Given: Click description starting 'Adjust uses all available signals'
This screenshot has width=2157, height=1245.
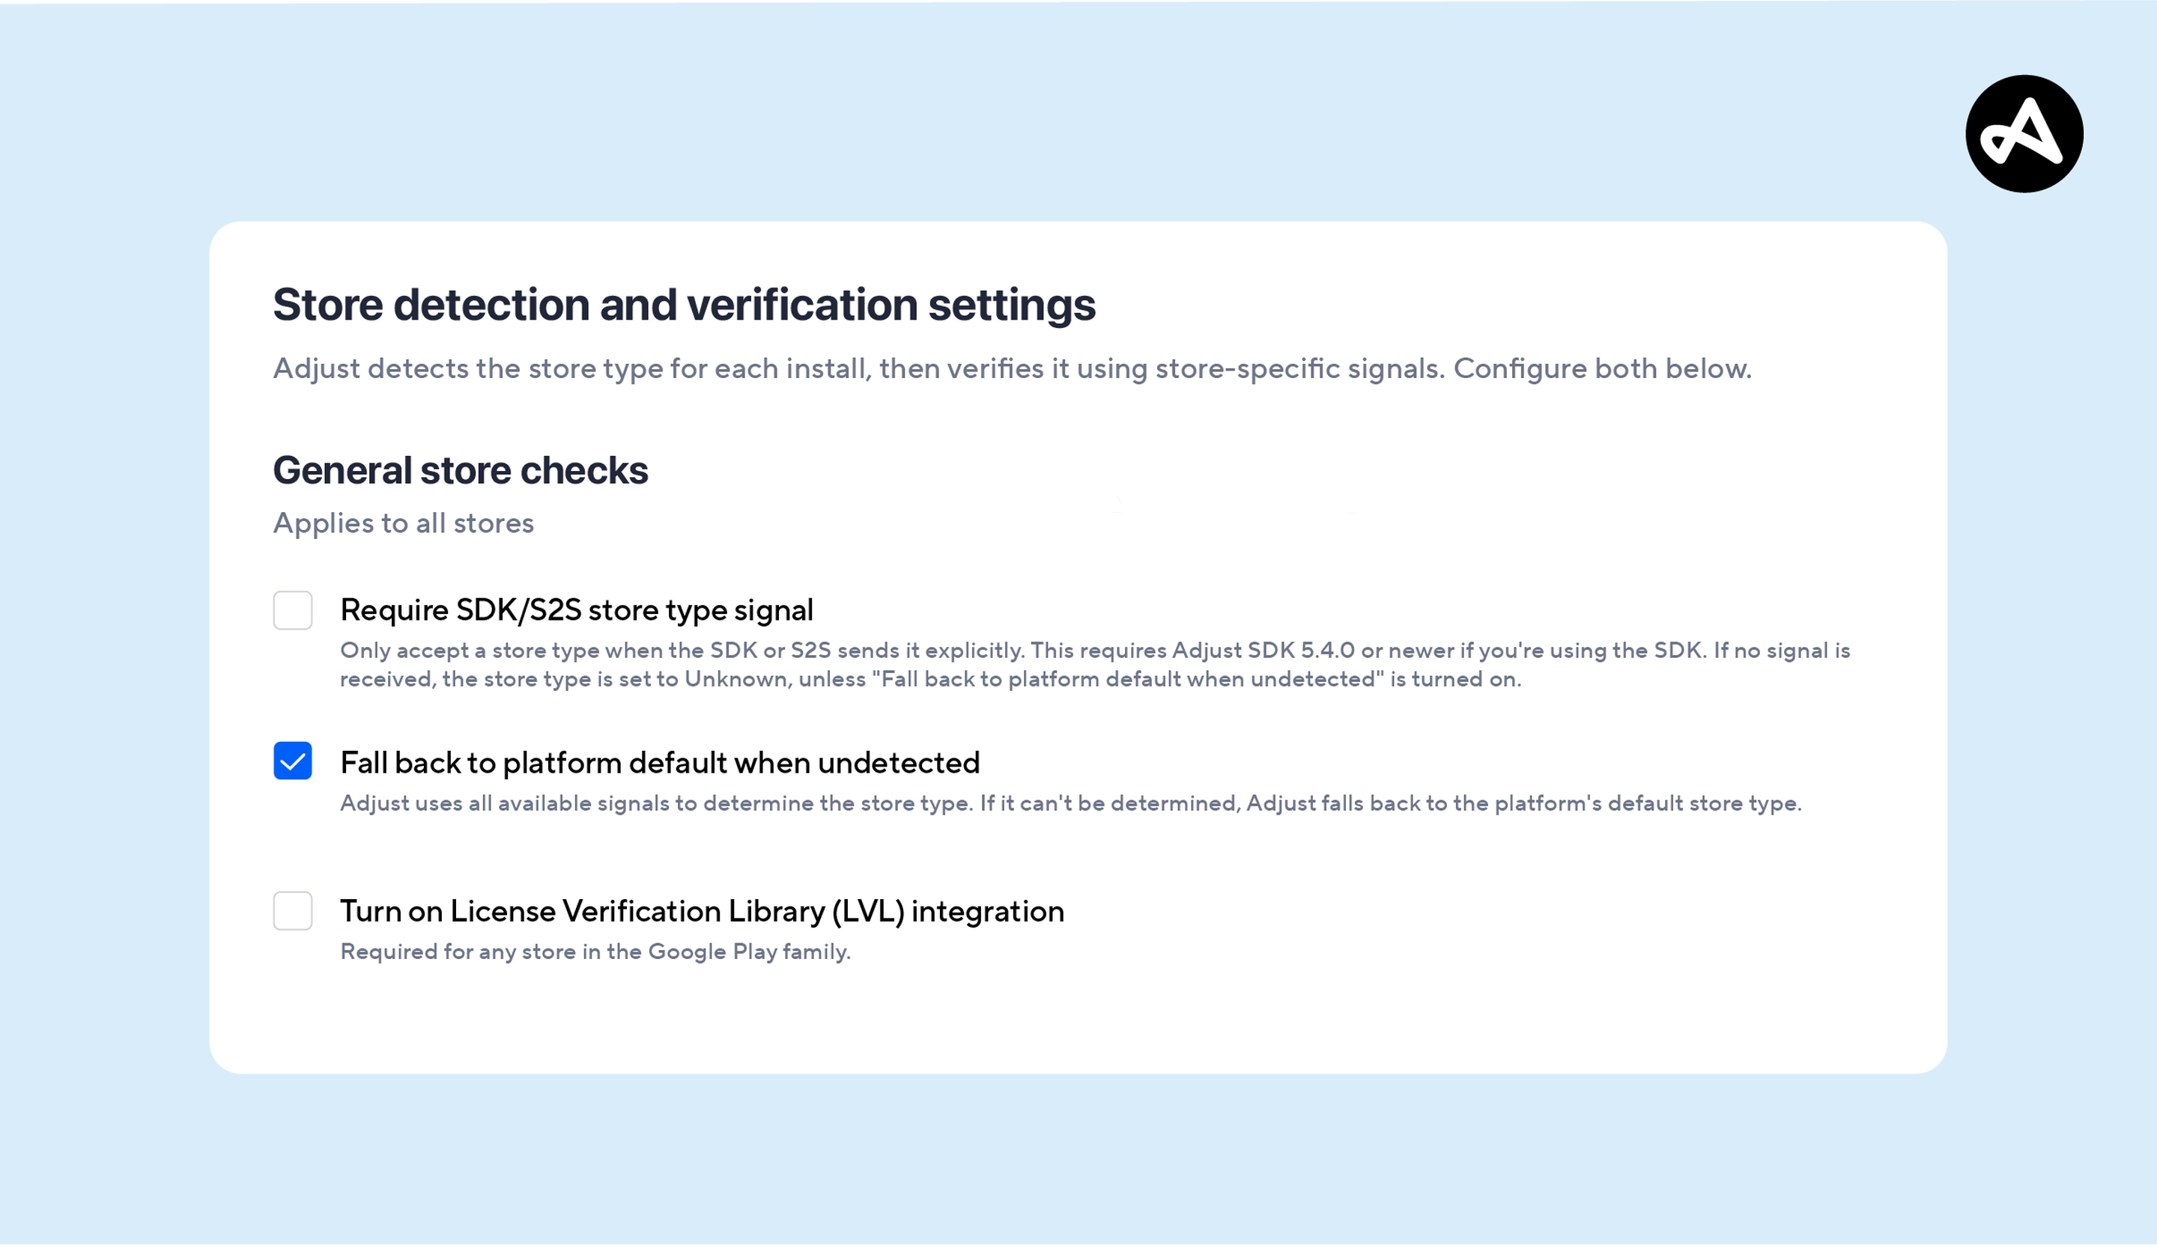Looking at the screenshot, I should (x=1071, y=804).
